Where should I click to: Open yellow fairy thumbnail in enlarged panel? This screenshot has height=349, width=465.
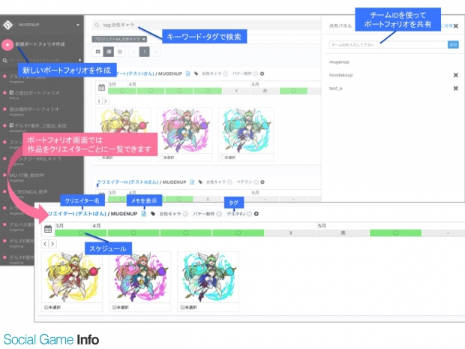72,277
